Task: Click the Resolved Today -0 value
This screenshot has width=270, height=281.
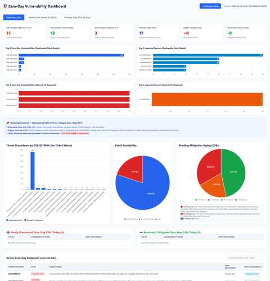Action: coord(229,33)
